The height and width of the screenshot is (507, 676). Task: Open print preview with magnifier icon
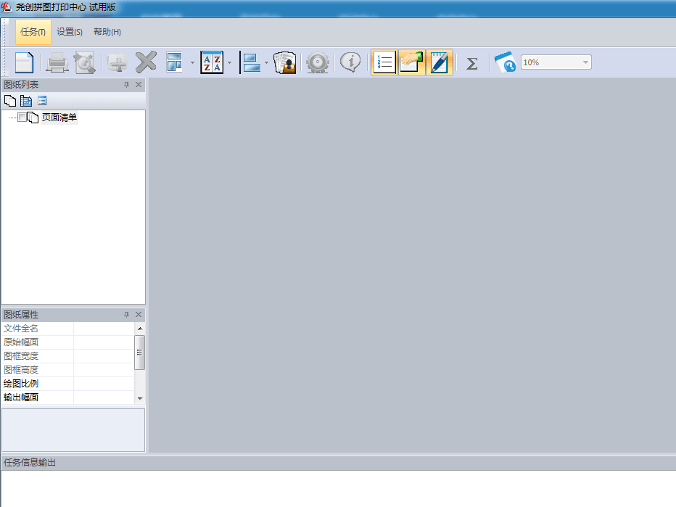pyautogui.click(x=85, y=63)
